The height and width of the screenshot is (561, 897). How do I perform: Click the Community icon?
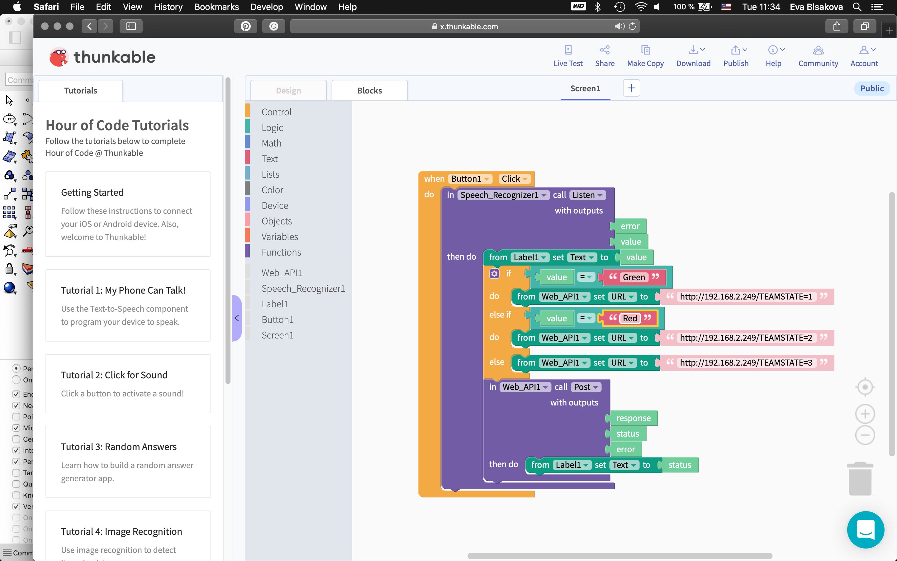(818, 50)
